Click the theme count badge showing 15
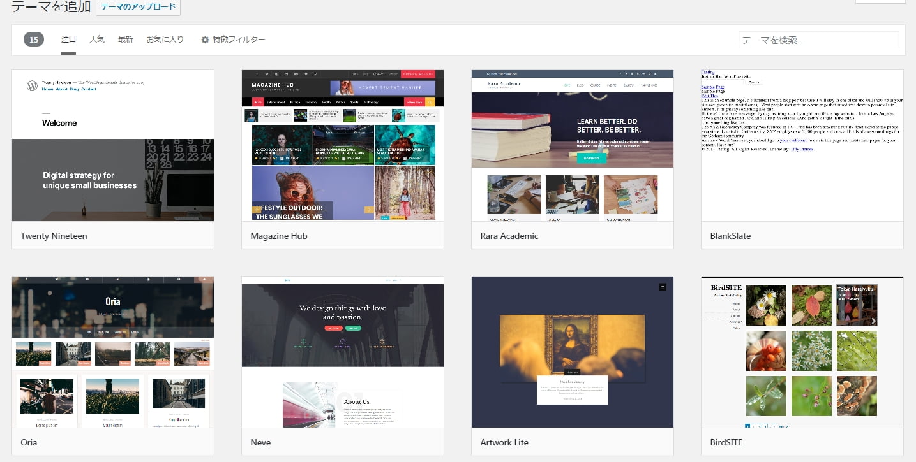This screenshot has height=462, width=916. 33,39
